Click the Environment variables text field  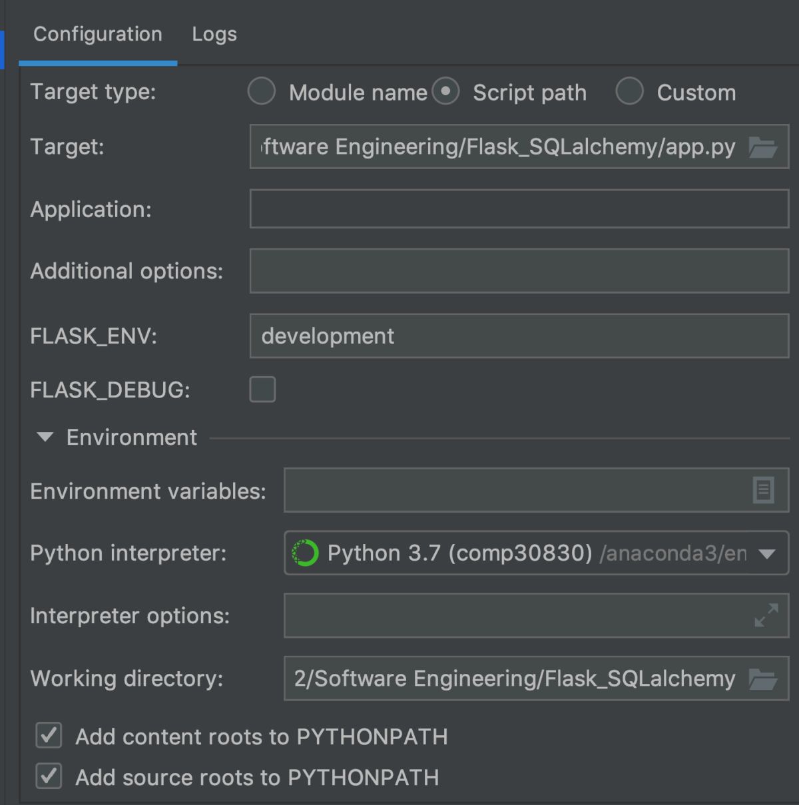[x=513, y=491]
